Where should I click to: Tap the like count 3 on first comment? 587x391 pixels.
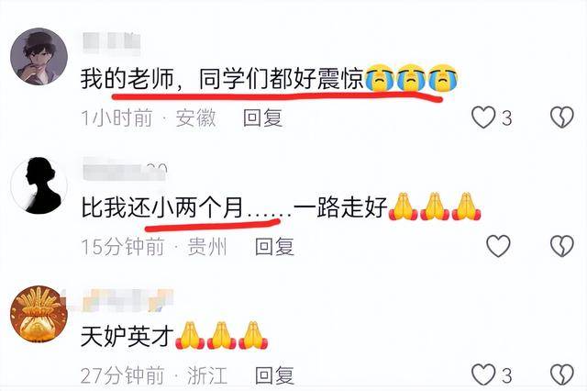pyautogui.click(x=506, y=118)
